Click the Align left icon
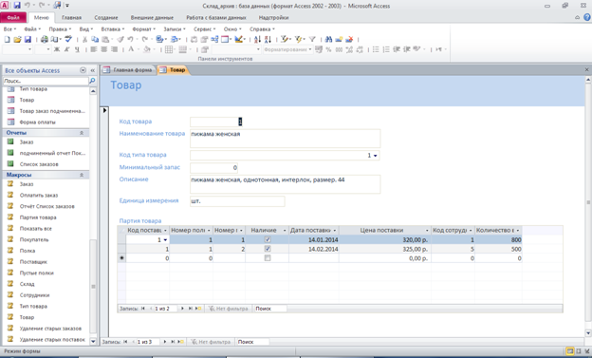592x358 pixels. point(94,49)
